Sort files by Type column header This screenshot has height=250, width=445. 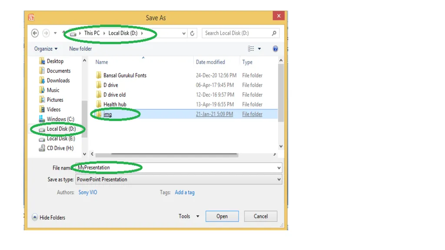(x=247, y=62)
